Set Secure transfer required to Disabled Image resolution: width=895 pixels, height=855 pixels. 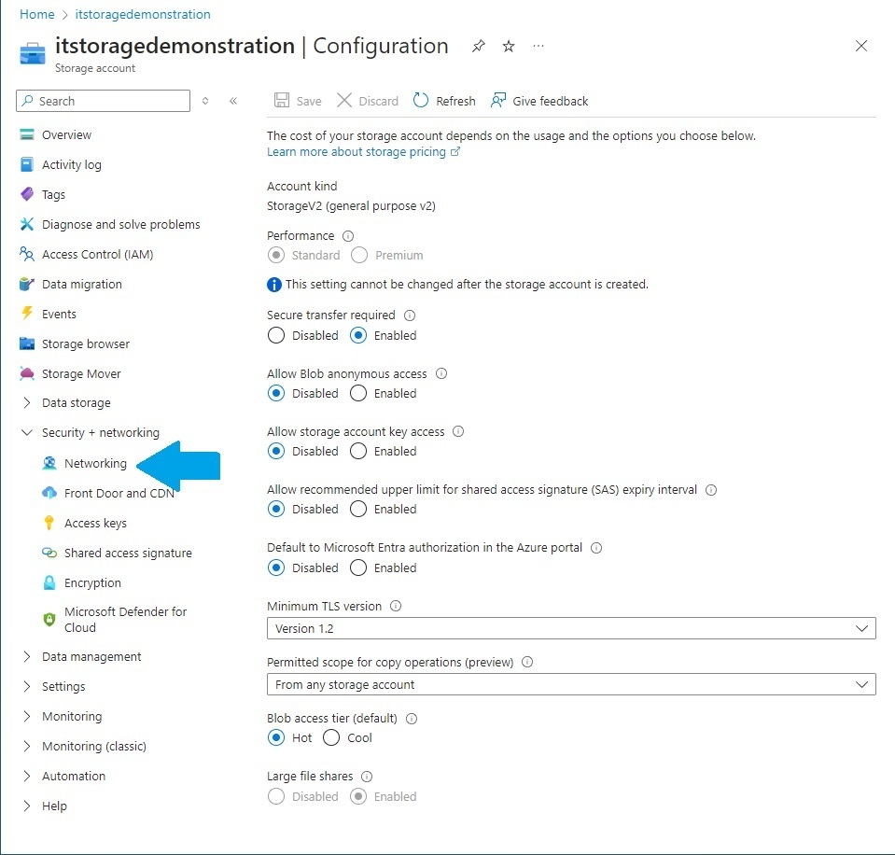[x=276, y=336]
